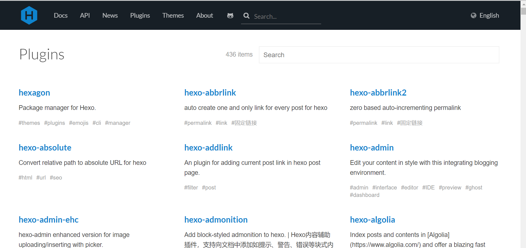Open the API menu item
Viewport: 526px width, 248px height.
tap(85, 15)
